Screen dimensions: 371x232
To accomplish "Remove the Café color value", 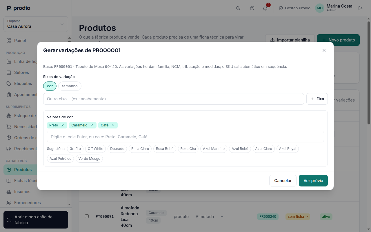I will (x=113, y=125).
